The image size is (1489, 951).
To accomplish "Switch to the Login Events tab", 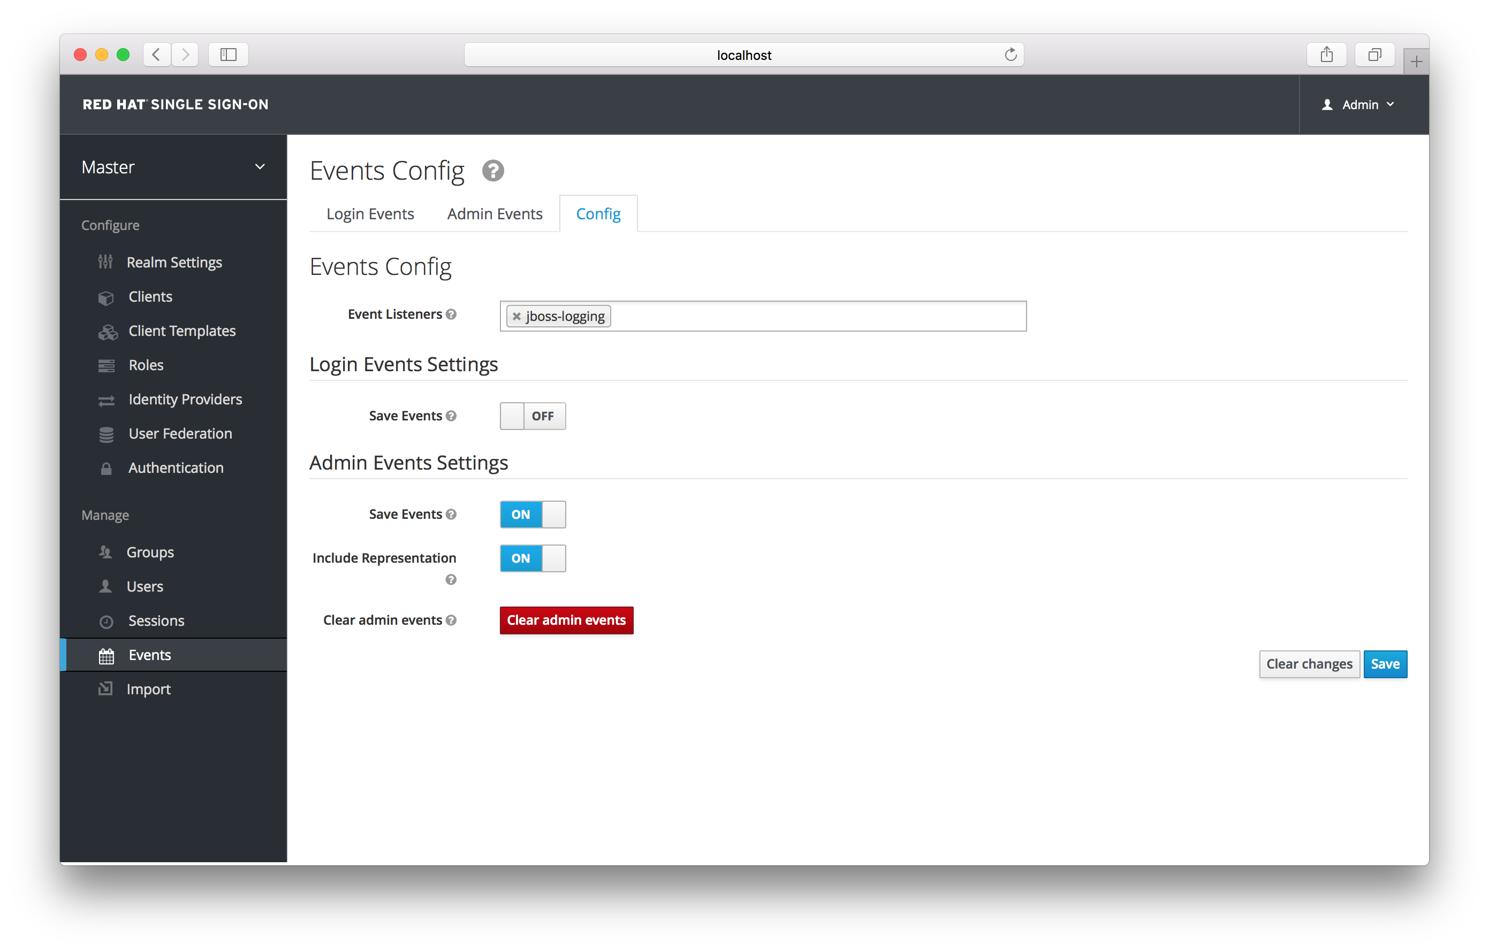I will (371, 212).
